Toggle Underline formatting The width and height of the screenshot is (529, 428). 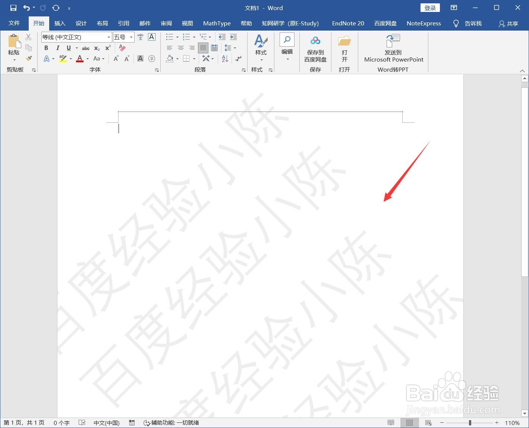[x=69, y=48]
